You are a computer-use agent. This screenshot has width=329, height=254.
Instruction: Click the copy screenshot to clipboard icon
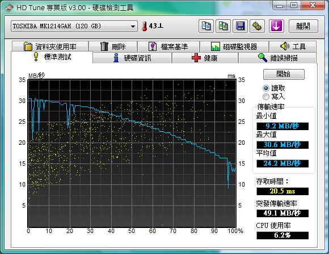pyautogui.click(x=223, y=26)
